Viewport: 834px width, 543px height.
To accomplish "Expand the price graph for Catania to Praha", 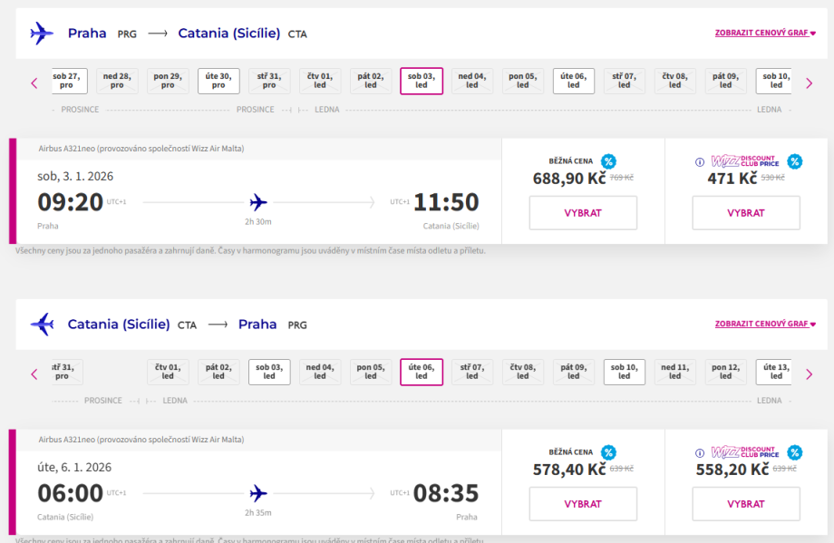I will (x=765, y=324).
